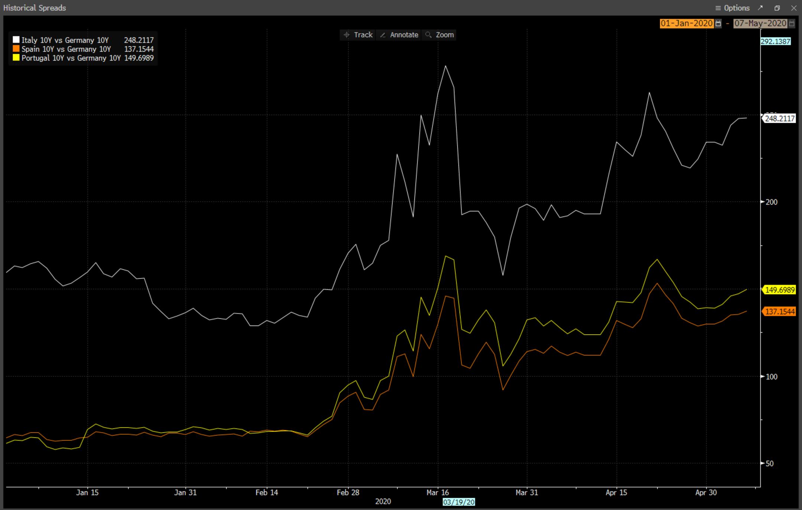
Task: Click the pop-out arrow icon
Action: [x=760, y=8]
